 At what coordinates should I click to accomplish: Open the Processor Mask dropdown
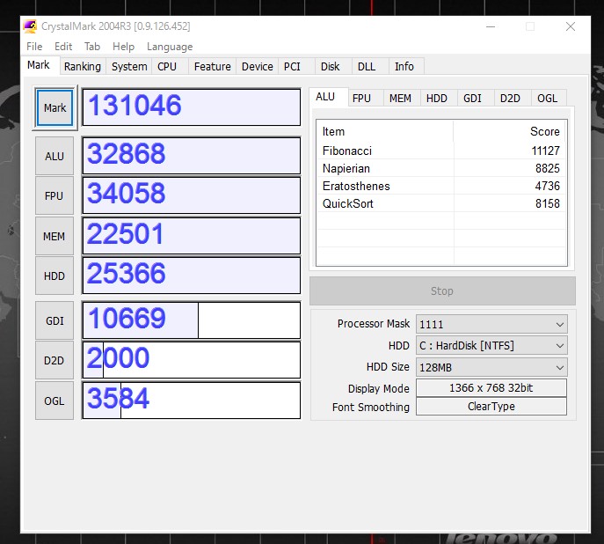tap(491, 324)
